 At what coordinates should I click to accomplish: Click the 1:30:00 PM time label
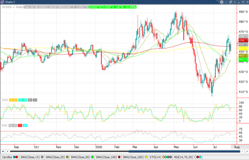[54, 7]
